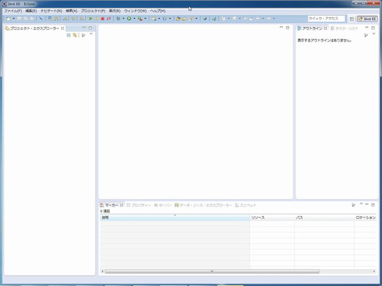
Task: Click in the クイック・アクセス search field
Action: click(x=326, y=19)
